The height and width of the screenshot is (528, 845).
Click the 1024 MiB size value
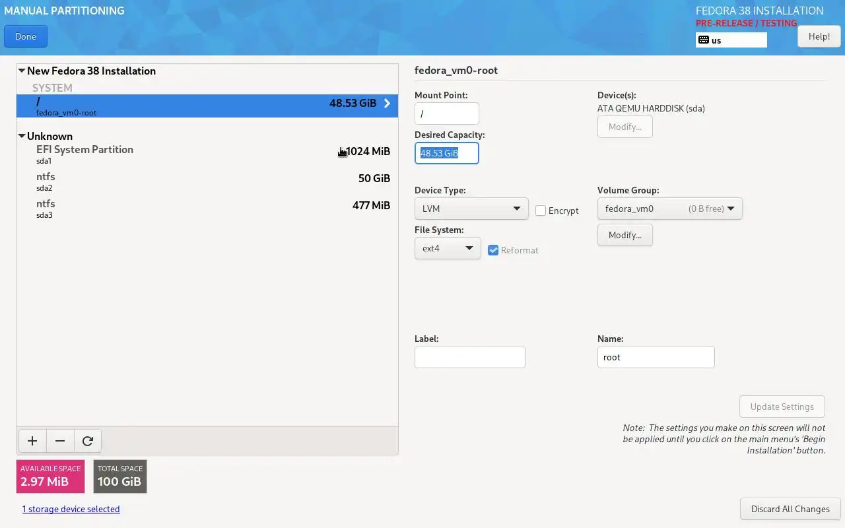tap(368, 151)
